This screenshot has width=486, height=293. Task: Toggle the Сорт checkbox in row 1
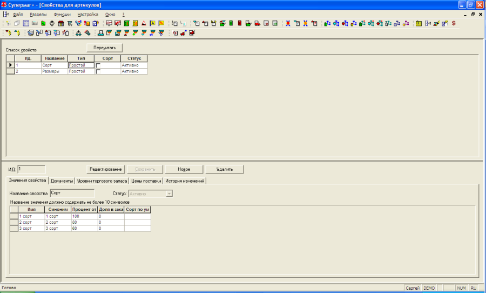(x=98, y=65)
